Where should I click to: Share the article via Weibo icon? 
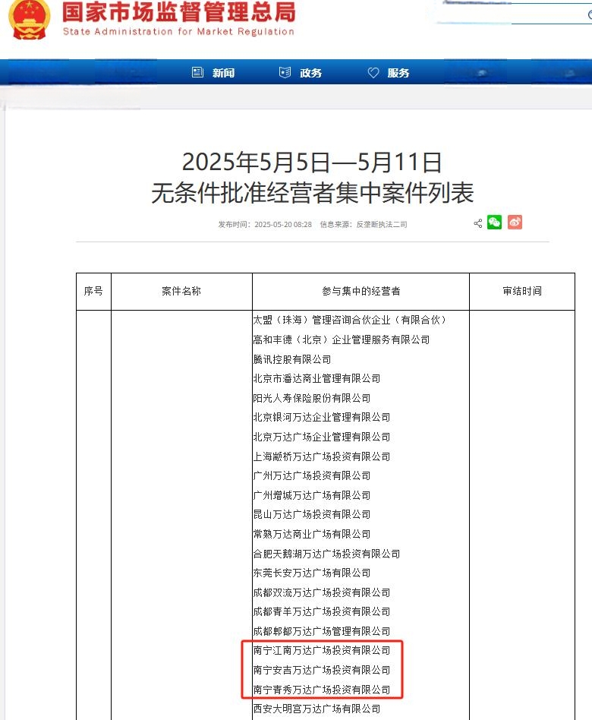(515, 223)
